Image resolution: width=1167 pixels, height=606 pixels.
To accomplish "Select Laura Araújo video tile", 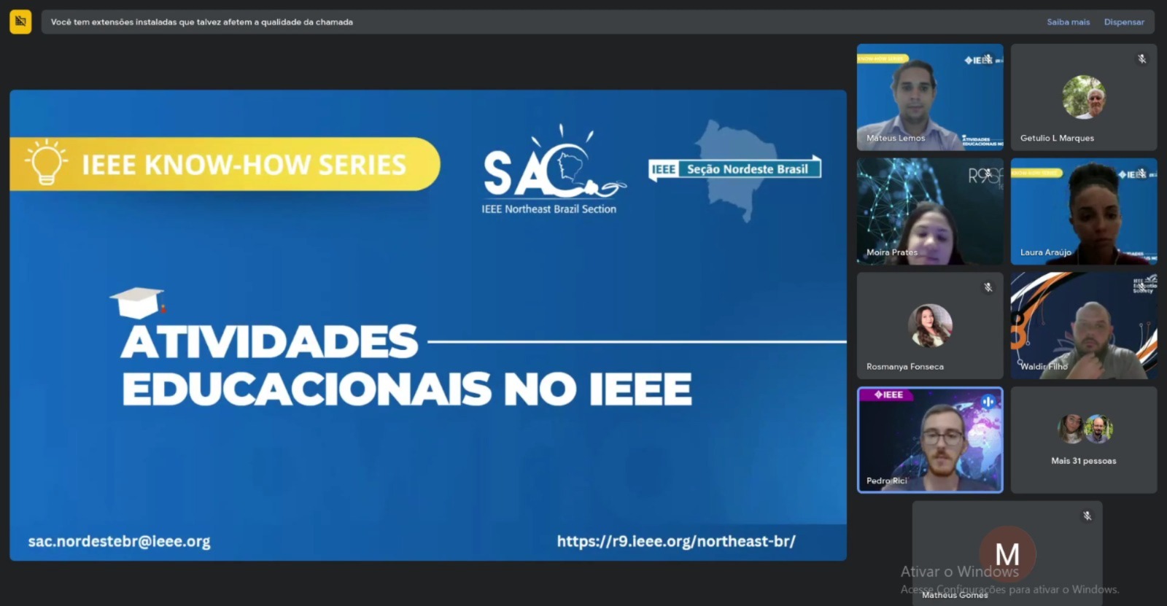I will 1084,211.
